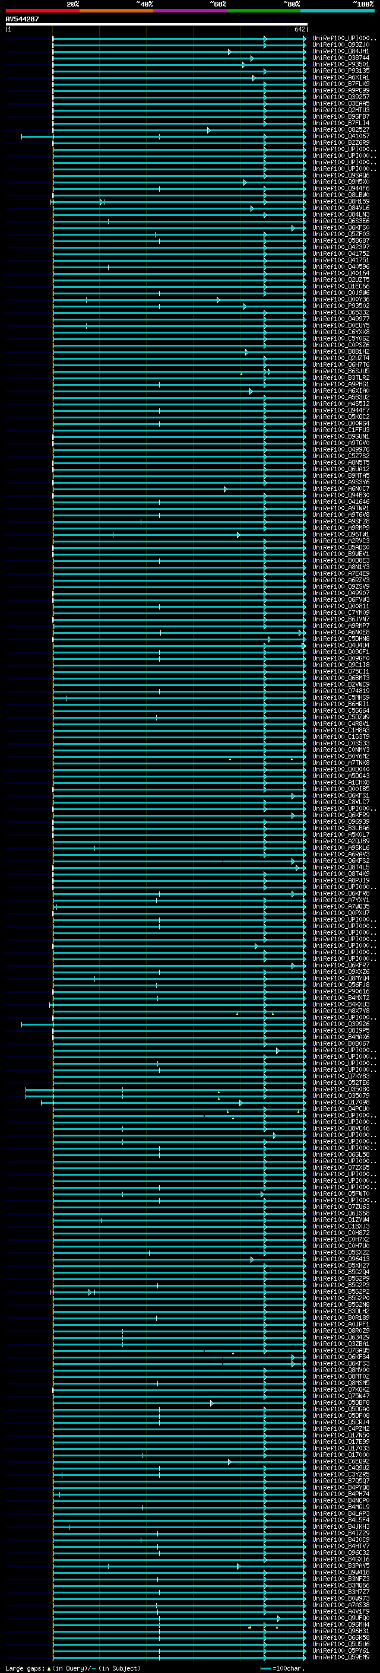Select the UniRef100_Q8H159 label
Image resolution: width=380 pixels, height=1673 pixels.
click(341, 201)
